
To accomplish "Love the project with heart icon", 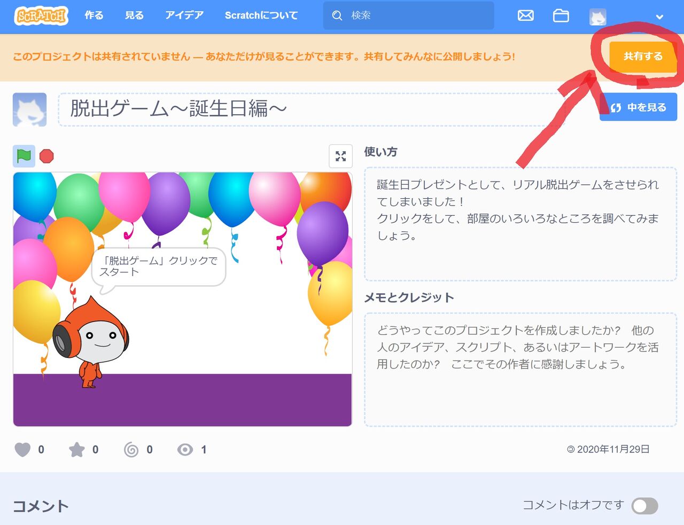I will coord(22,450).
